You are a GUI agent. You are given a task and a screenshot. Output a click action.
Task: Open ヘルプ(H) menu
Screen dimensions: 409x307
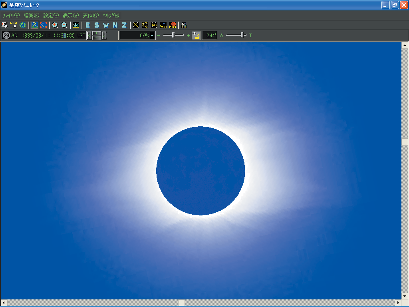click(x=111, y=16)
